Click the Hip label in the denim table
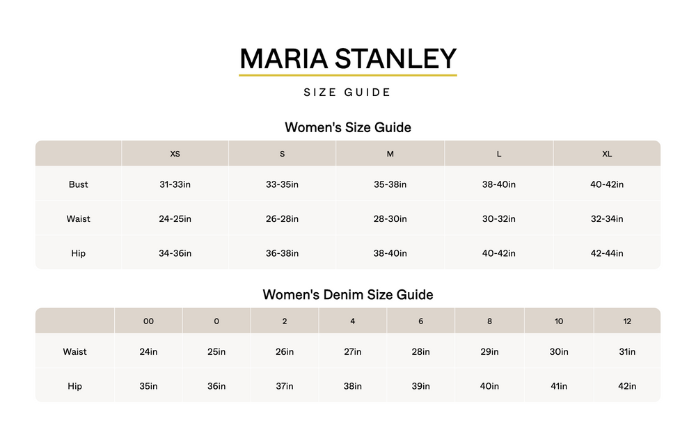 tap(75, 386)
